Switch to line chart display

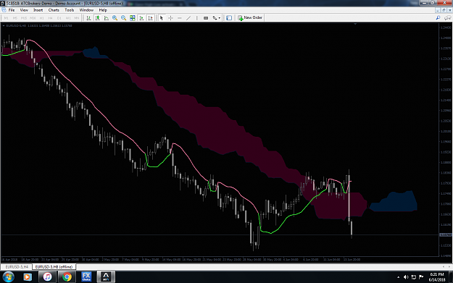coord(107,18)
